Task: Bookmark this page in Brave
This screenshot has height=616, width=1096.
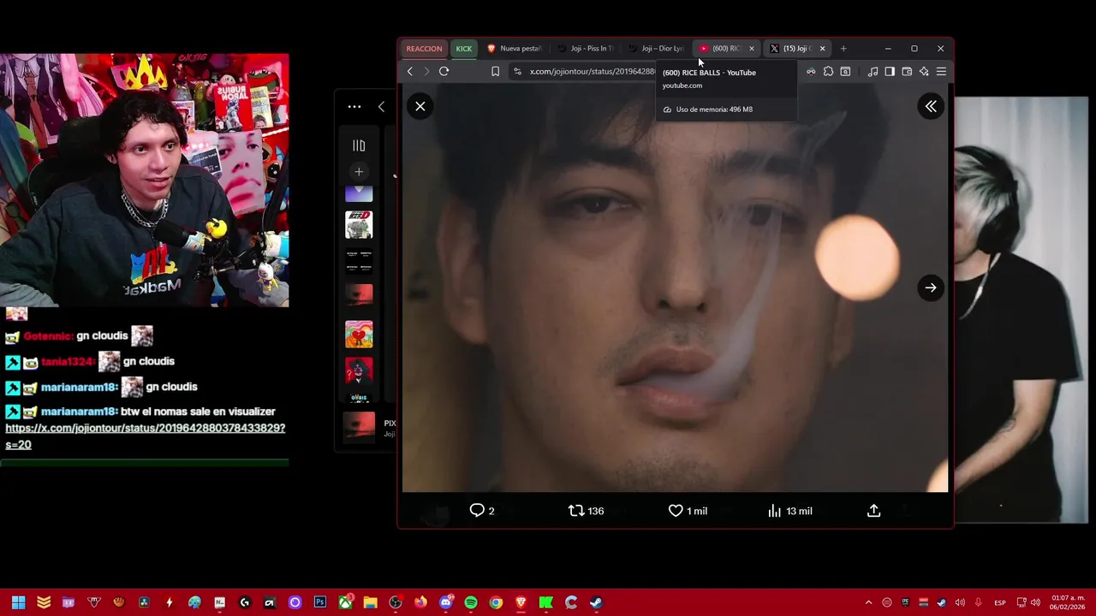Action: pos(495,72)
